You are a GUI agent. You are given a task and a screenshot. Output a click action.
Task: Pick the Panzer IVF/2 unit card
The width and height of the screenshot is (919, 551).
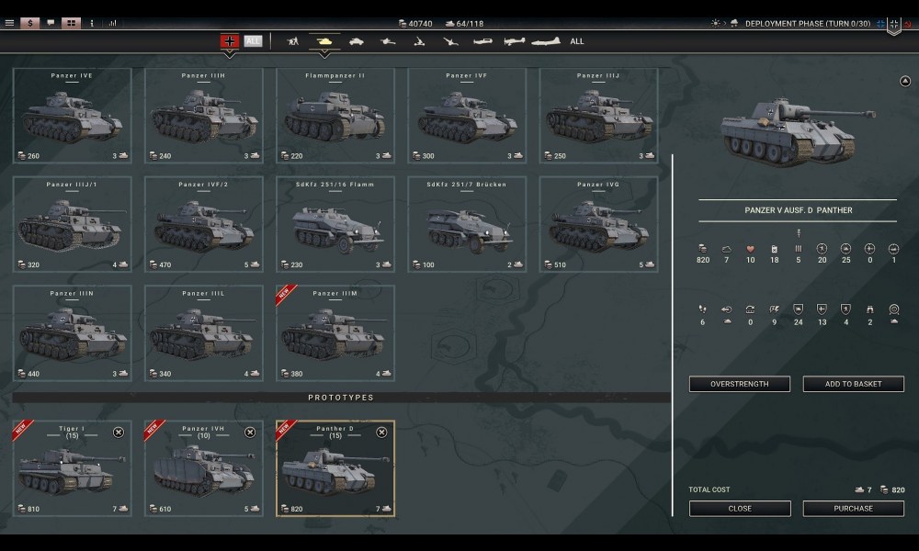tap(204, 224)
